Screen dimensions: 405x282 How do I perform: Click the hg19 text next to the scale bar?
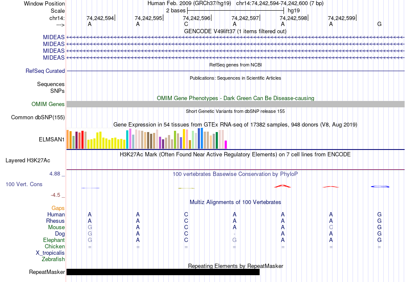294,11
